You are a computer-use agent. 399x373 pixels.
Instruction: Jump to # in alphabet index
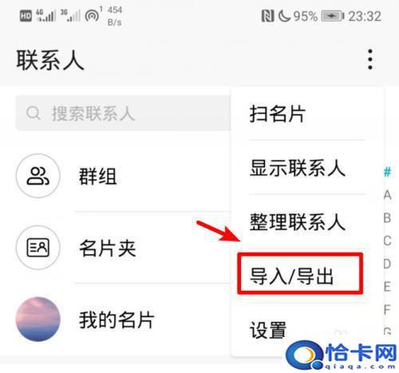[388, 172]
